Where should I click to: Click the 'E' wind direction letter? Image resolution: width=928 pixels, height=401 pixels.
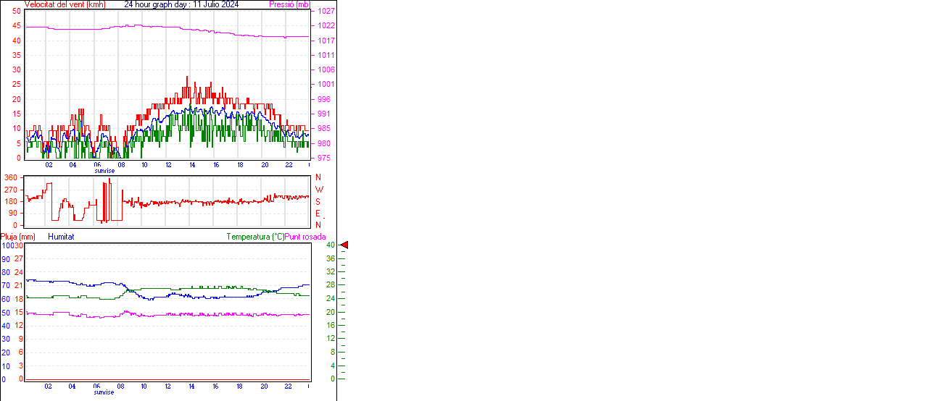[x=318, y=213]
